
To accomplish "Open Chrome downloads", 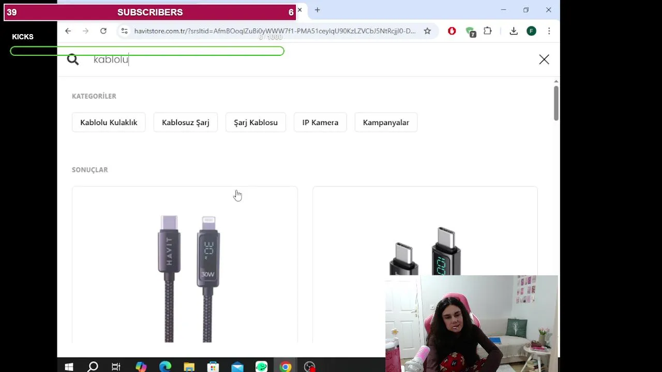I will 514,31.
